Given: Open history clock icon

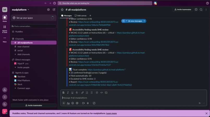Looking at the screenshot, I should pos(54,3).
